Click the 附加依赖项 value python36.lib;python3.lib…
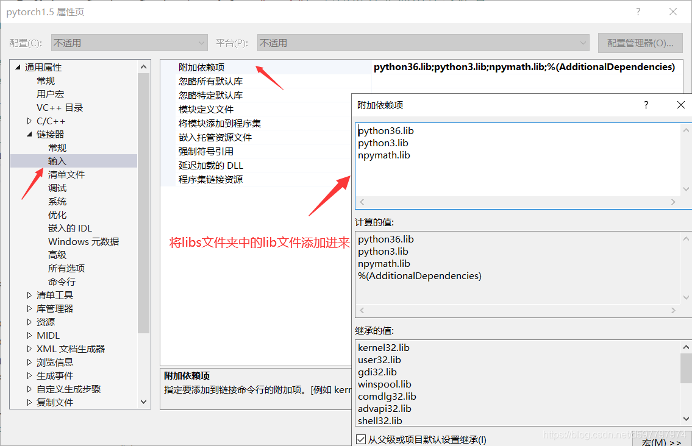This screenshot has height=446, width=692. coord(524,67)
